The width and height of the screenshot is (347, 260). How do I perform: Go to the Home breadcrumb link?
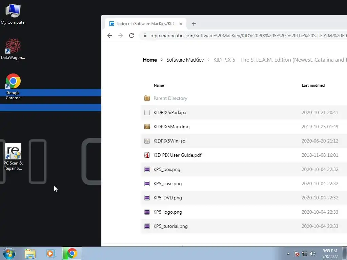pos(150,60)
